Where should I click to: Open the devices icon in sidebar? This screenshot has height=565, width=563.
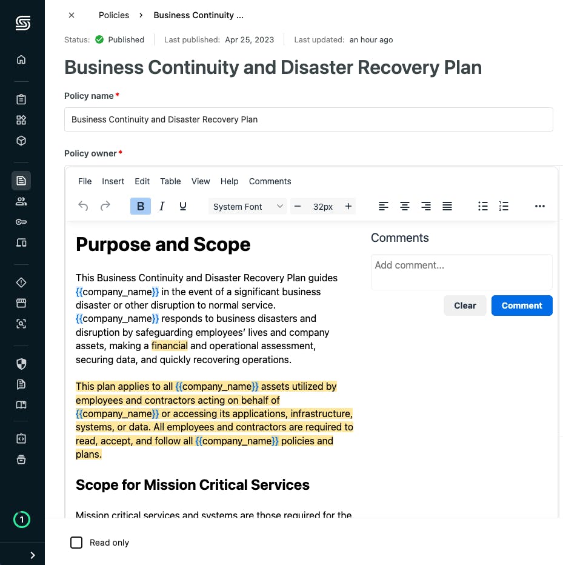(21, 243)
